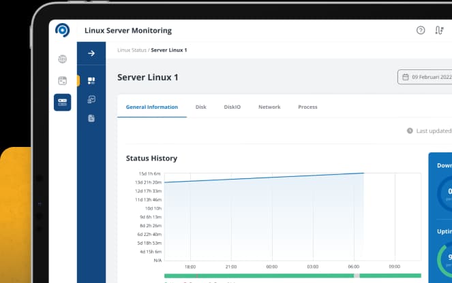452x283 pixels.
Task: Click the Status History chart line
Action: 265,178
